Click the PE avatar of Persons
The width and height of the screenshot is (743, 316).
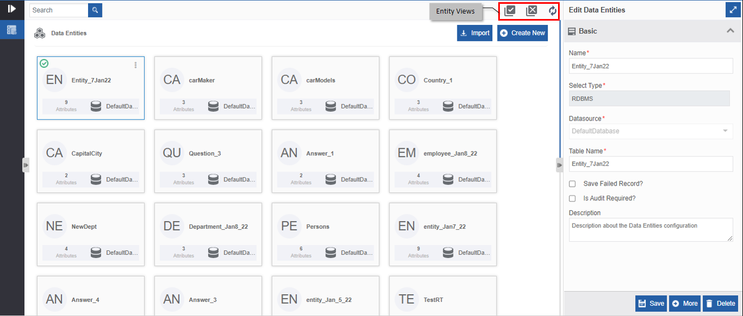[289, 226]
